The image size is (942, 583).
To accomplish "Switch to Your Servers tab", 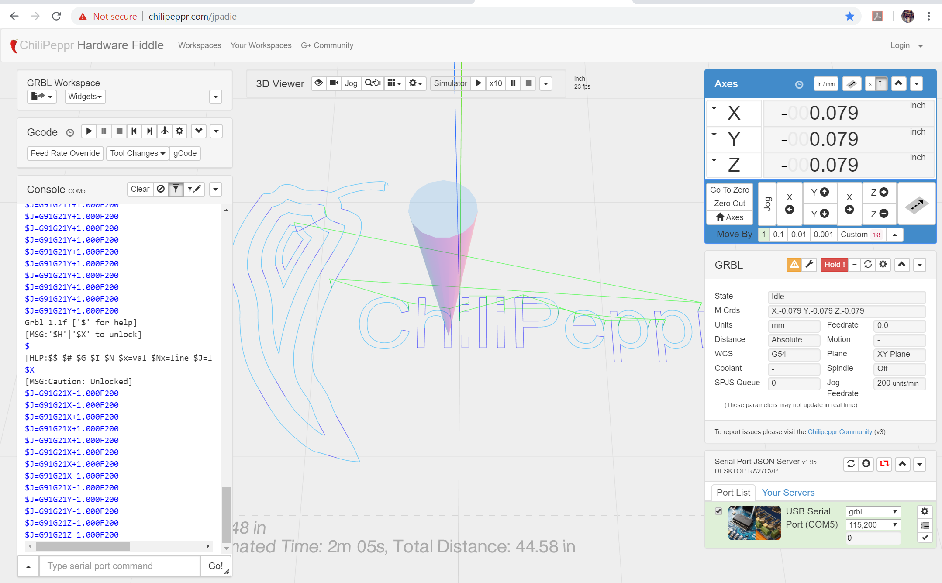I will (788, 493).
